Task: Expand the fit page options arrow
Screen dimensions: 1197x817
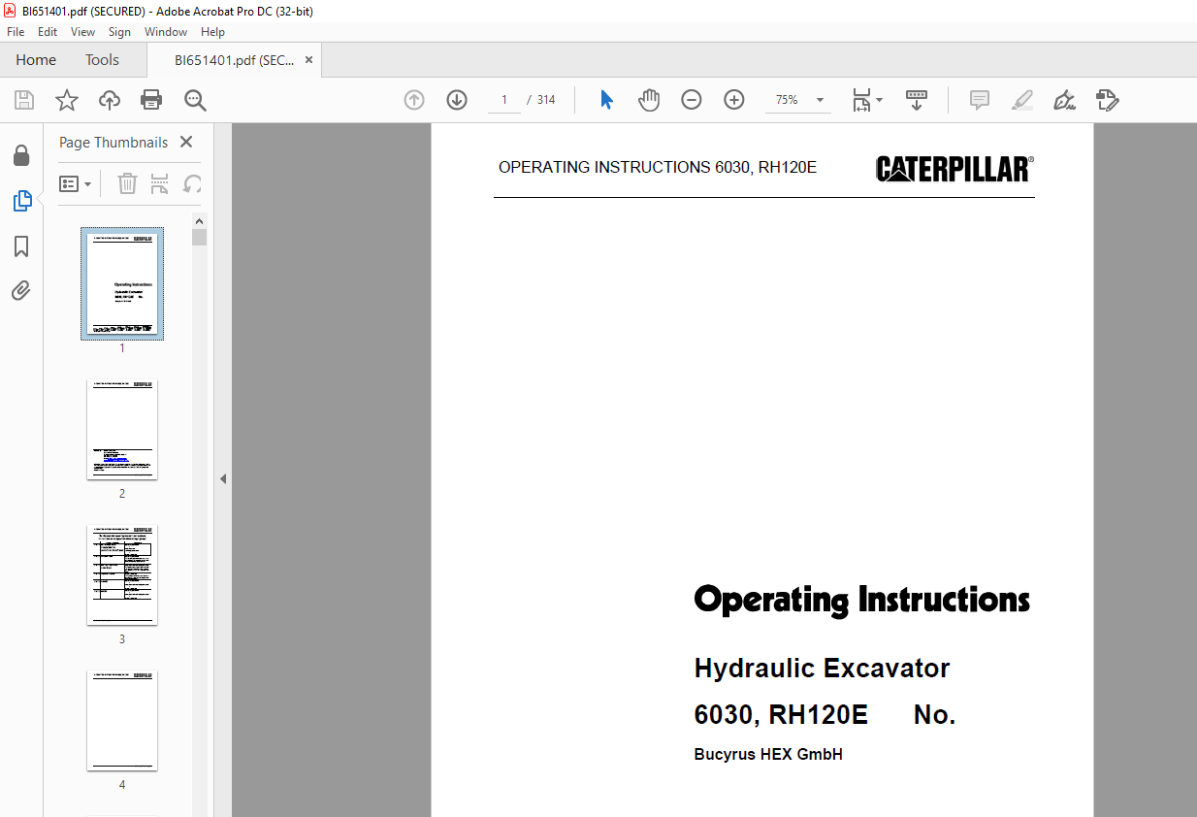Action: tap(879, 100)
